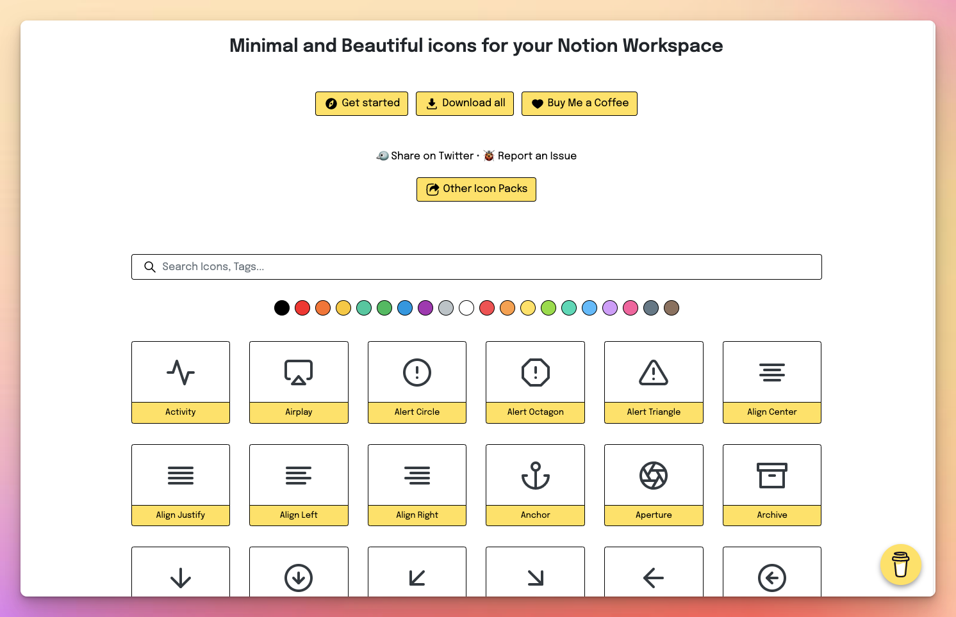Image resolution: width=956 pixels, height=617 pixels.
Task: Open Buy Me a Coffee button
Action: [x=579, y=104]
